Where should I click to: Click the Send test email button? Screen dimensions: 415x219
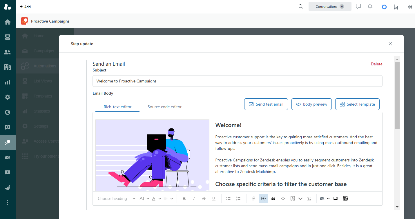(266, 104)
